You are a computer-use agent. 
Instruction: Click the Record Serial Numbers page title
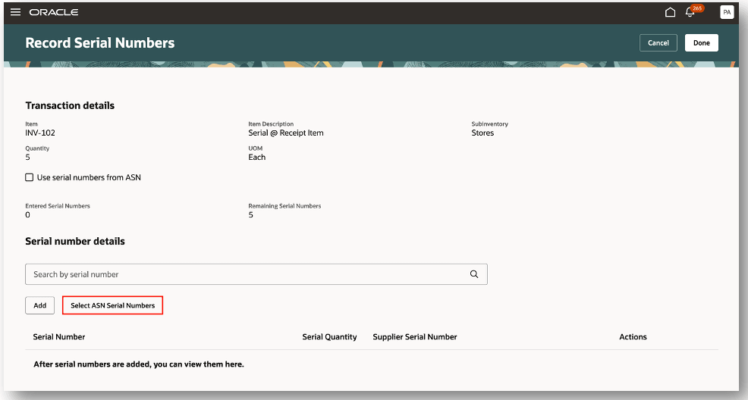(x=100, y=43)
